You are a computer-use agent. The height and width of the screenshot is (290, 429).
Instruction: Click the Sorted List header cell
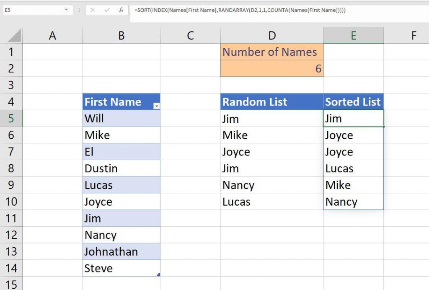(353, 101)
